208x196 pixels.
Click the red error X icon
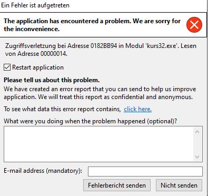(x=194, y=25)
